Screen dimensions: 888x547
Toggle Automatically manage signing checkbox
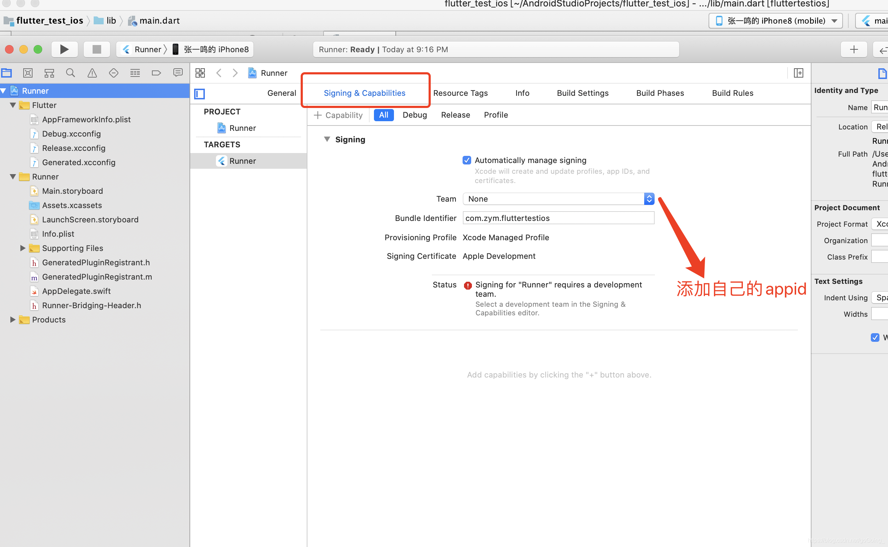tap(467, 160)
